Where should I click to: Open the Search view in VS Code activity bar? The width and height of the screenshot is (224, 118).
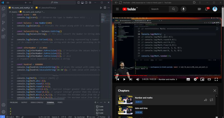tap(4, 15)
